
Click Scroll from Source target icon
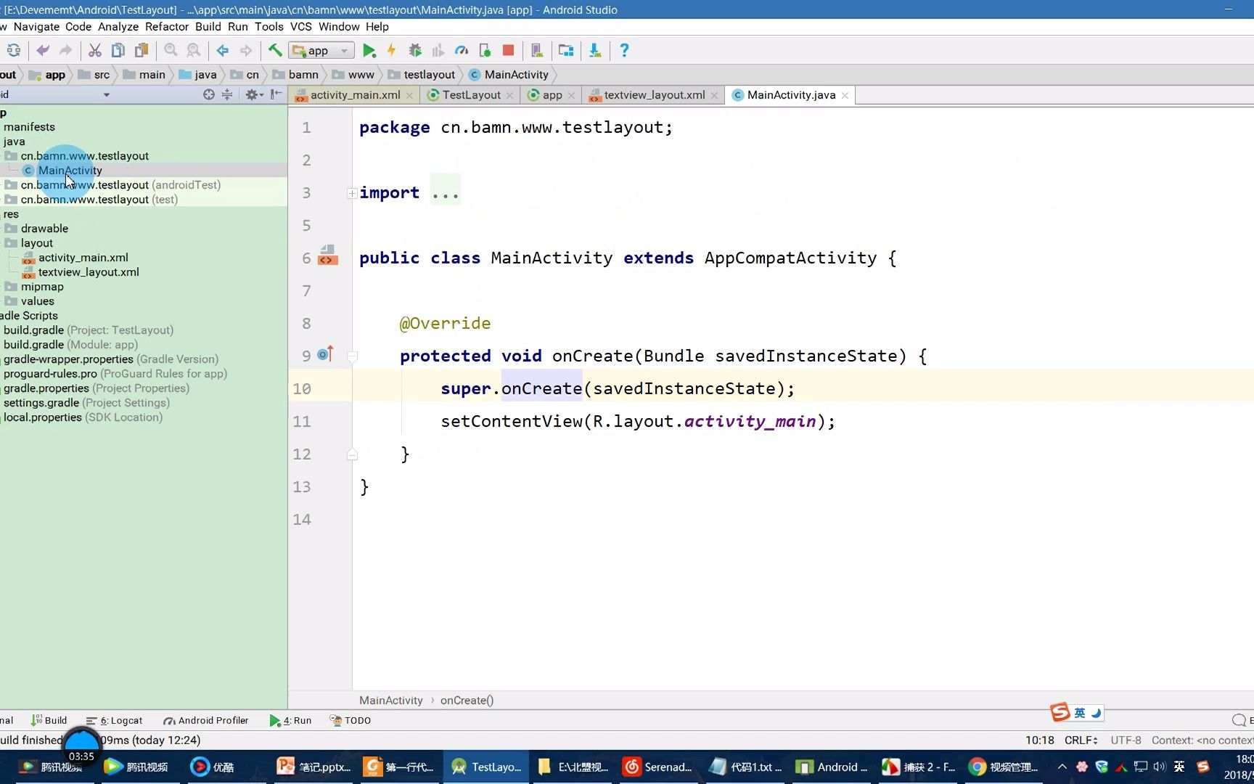209,94
